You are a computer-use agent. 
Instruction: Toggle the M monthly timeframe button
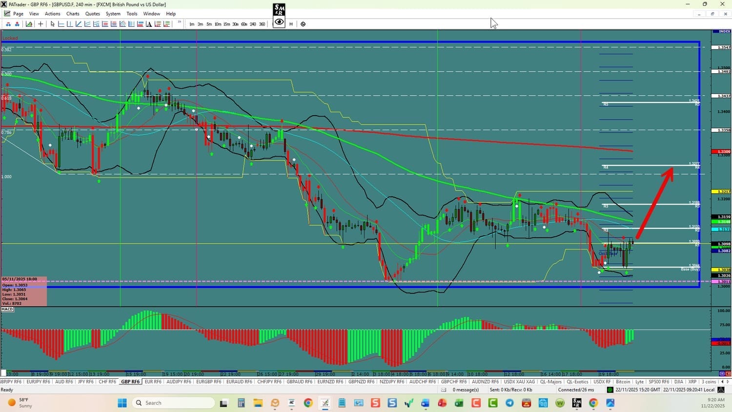pos(291,24)
